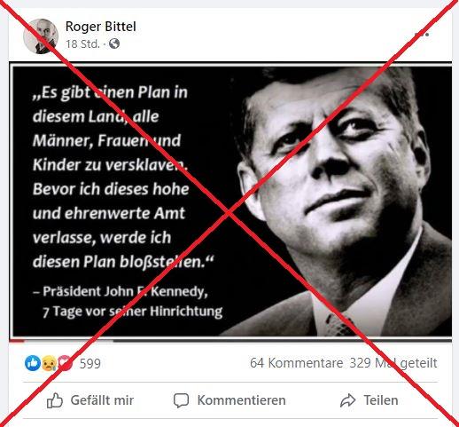Click the blue thumbs-up reaction icon
The width and height of the screenshot is (459, 427).
33,363
